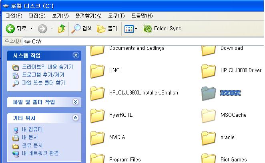265x163 pixels.
Task: Go up one folder level icon
Action: click(62, 29)
